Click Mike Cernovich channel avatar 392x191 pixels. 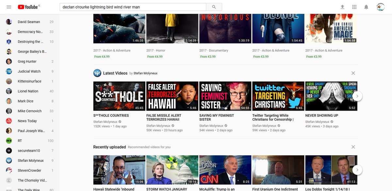[9, 111]
